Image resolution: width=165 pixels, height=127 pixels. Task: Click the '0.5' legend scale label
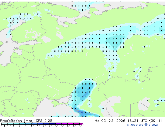click(9, 126)
